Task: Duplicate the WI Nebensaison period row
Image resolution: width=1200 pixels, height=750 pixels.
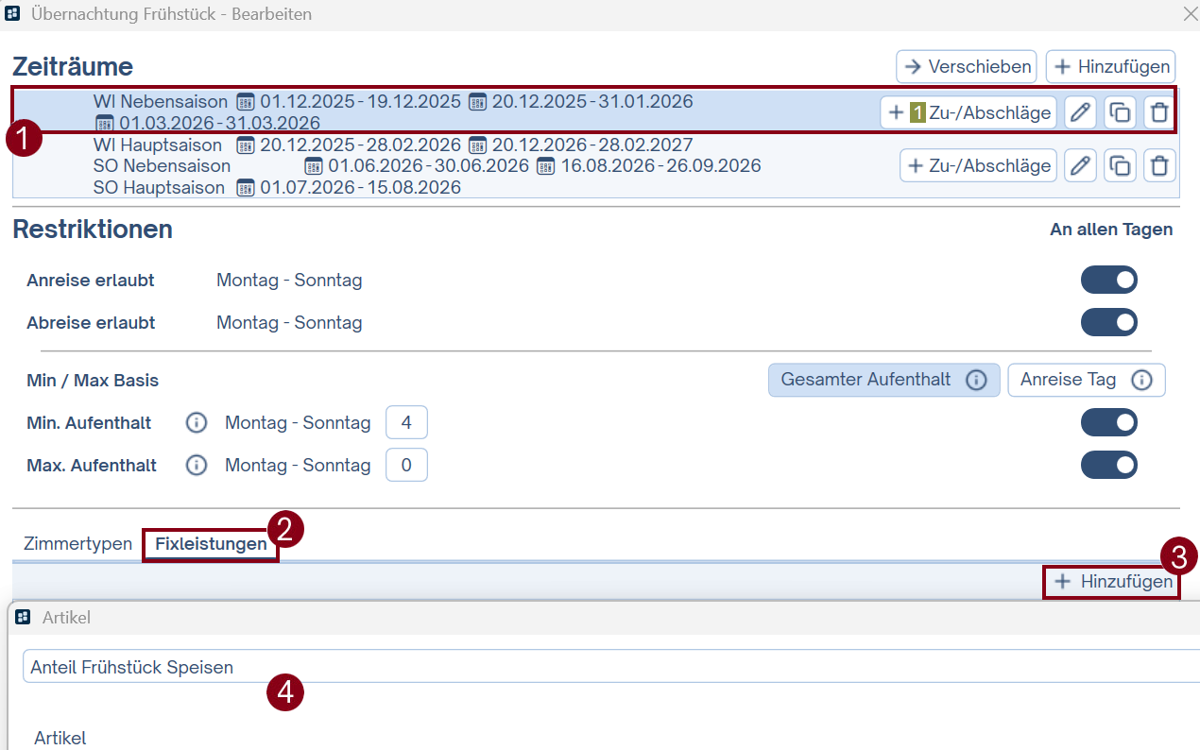Action: click(x=1120, y=113)
